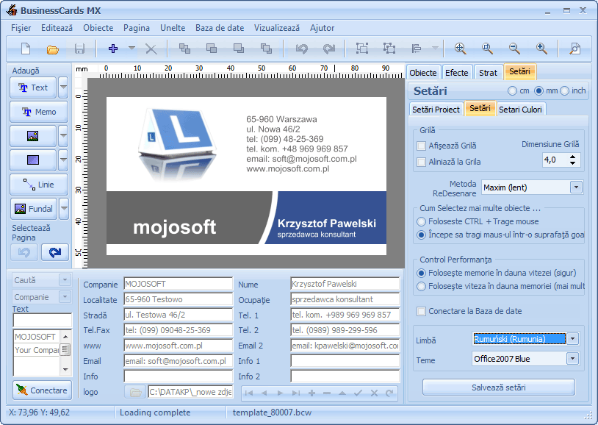This screenshot has width=598, height=425.
Task: Click the zoom-in magnifier icon
Action: (541, 49)
